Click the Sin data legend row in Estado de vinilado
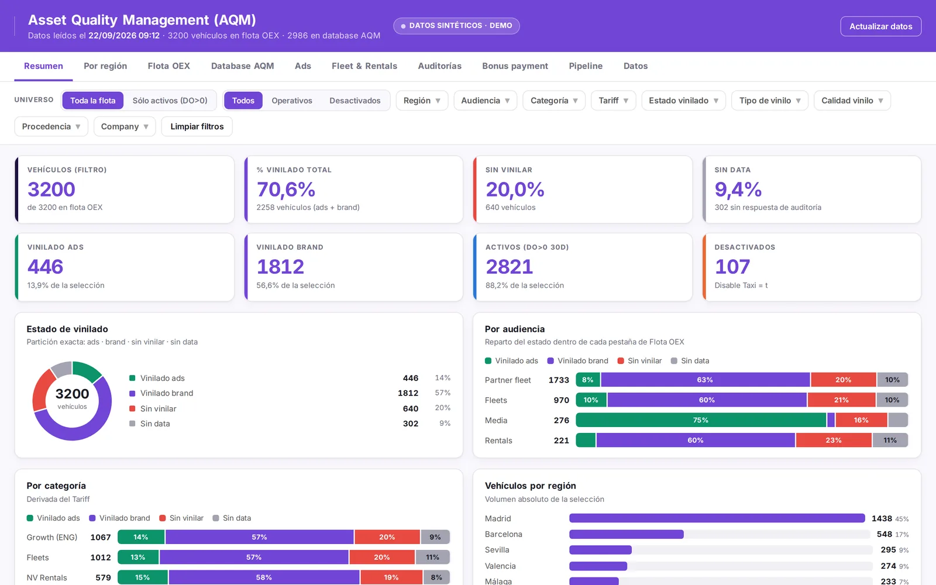Image resolution: width=936 pixels, height=585 pixels. click(x=290, y=424)
